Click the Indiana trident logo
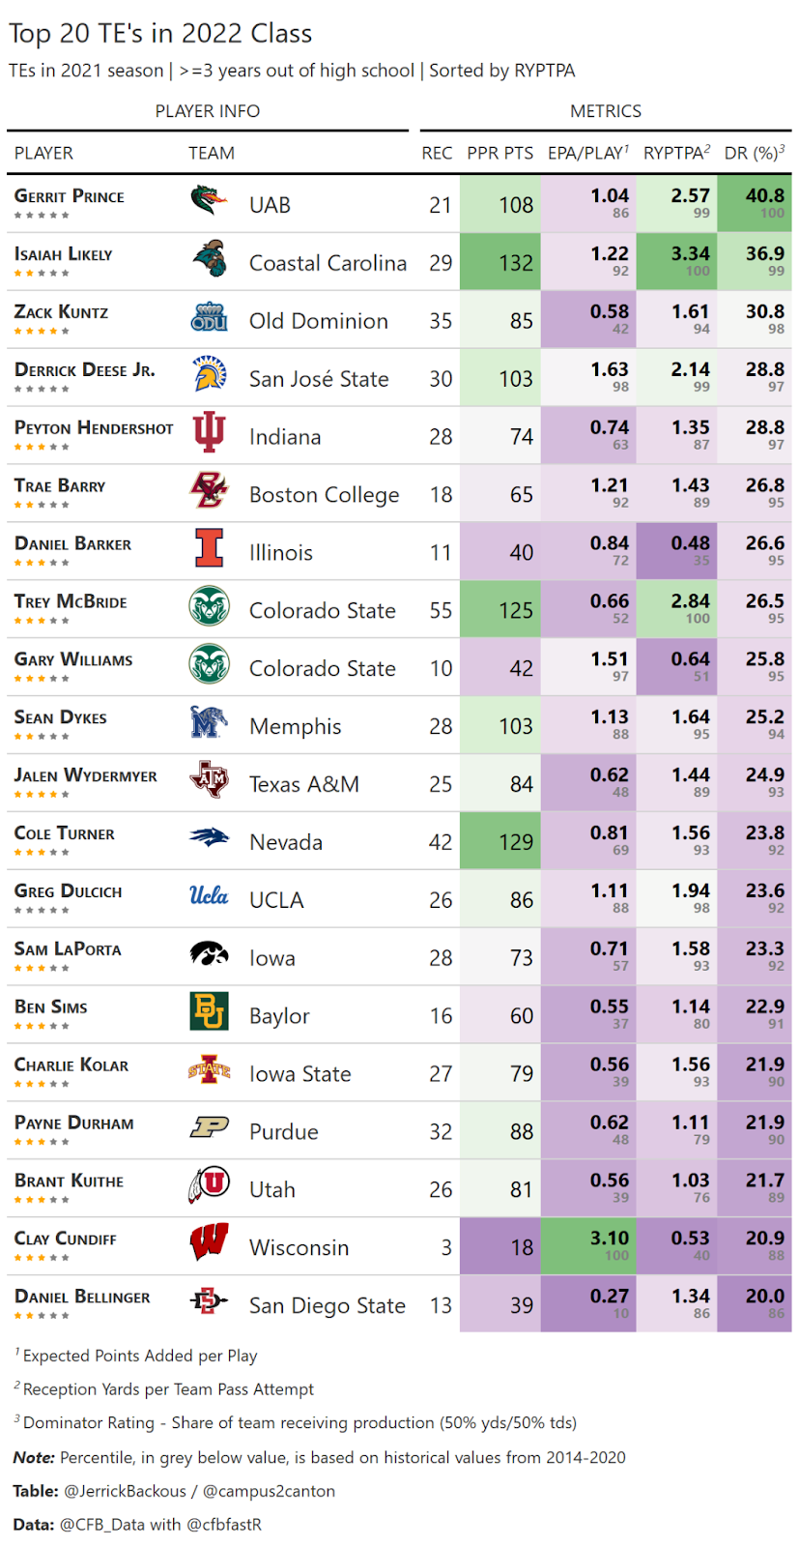Viewport: 799px width, 1547px height. [209, 432]
